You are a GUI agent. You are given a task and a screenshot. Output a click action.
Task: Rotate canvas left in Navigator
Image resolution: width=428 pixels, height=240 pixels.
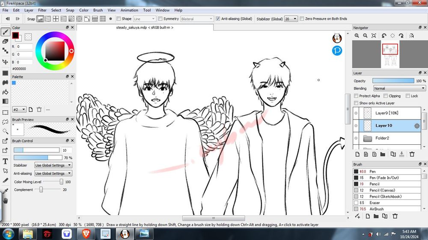pyautogui.click(x=384, y=36)
